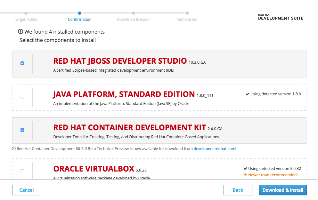Click version label 2.4.0.GA
This screenshot has height=200, width=318.
click(215, 129)
